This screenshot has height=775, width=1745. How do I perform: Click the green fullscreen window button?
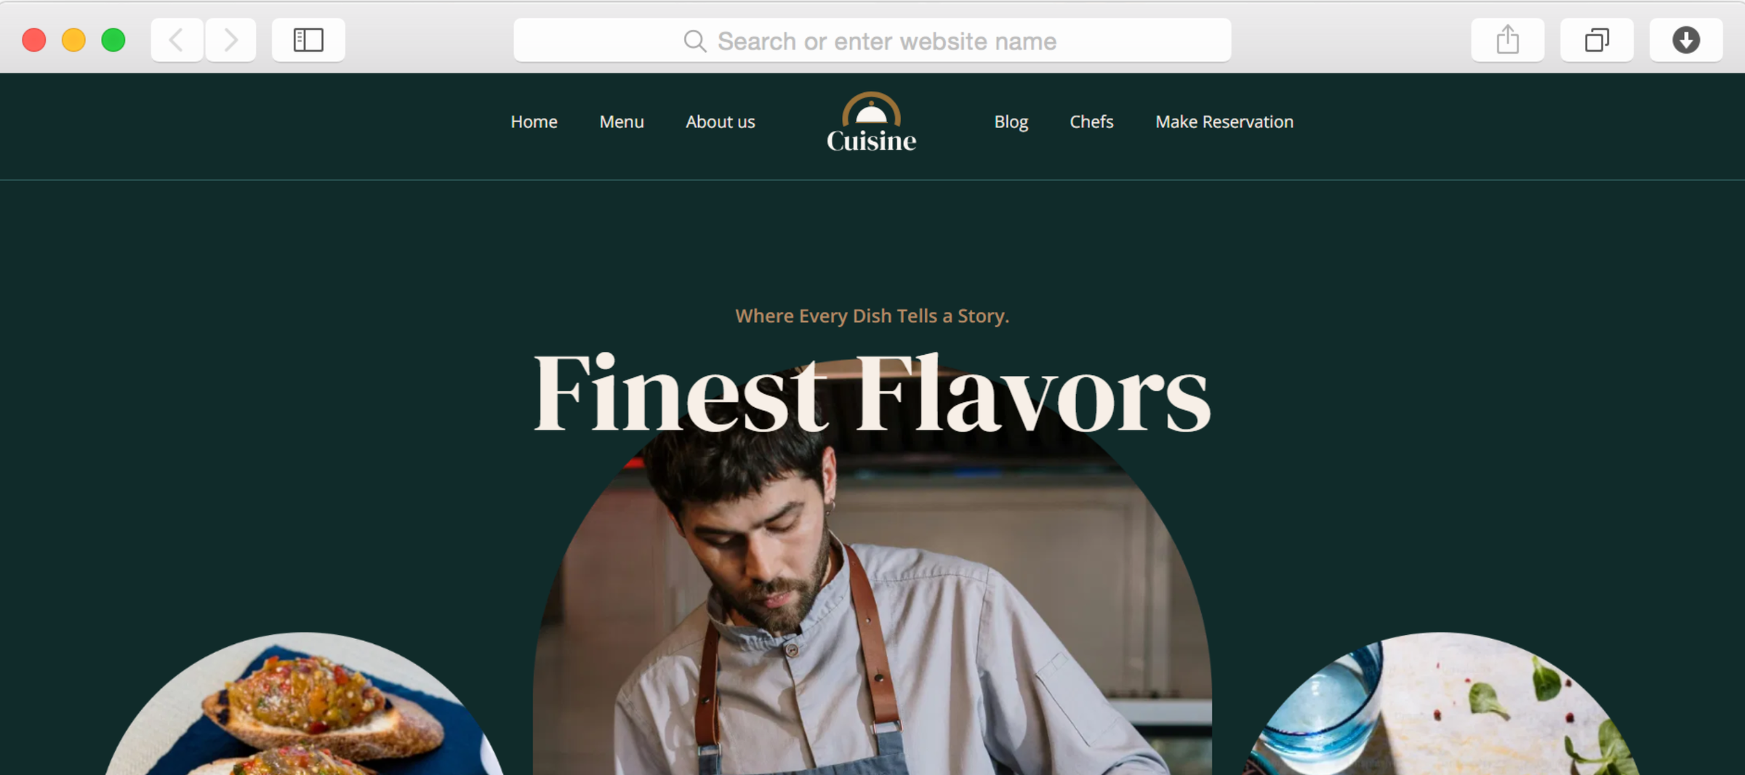coord(113,40)
